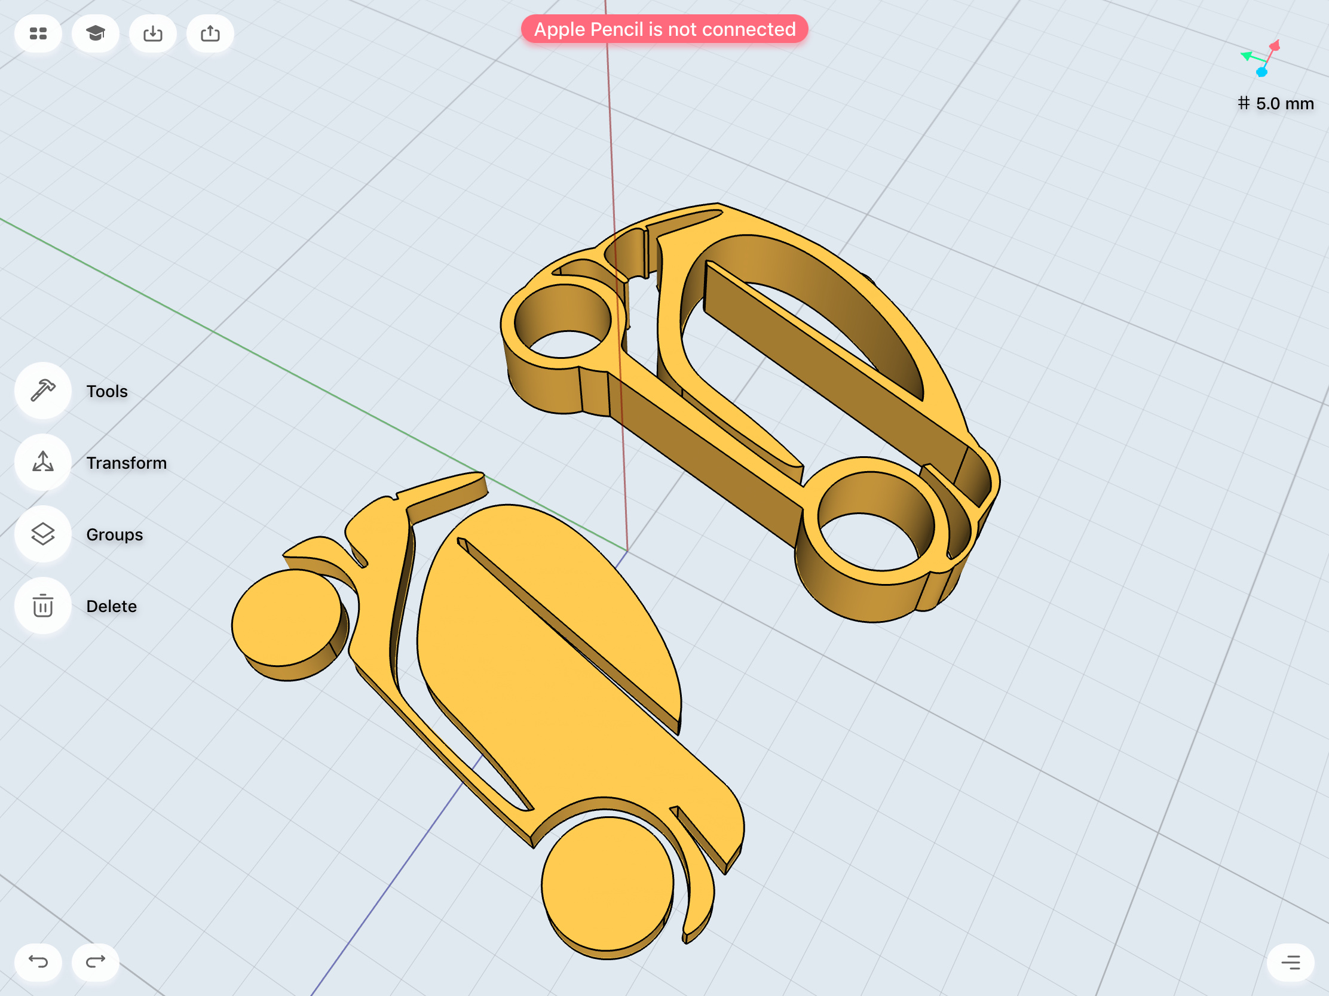Screen dimensions: 1329x996
Task: Open the Tools hammer icon
Action: pos(42,391)
